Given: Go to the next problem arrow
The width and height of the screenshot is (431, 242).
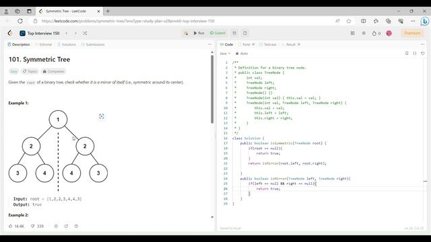Looking at the screenshot, I should pos(75,33).
